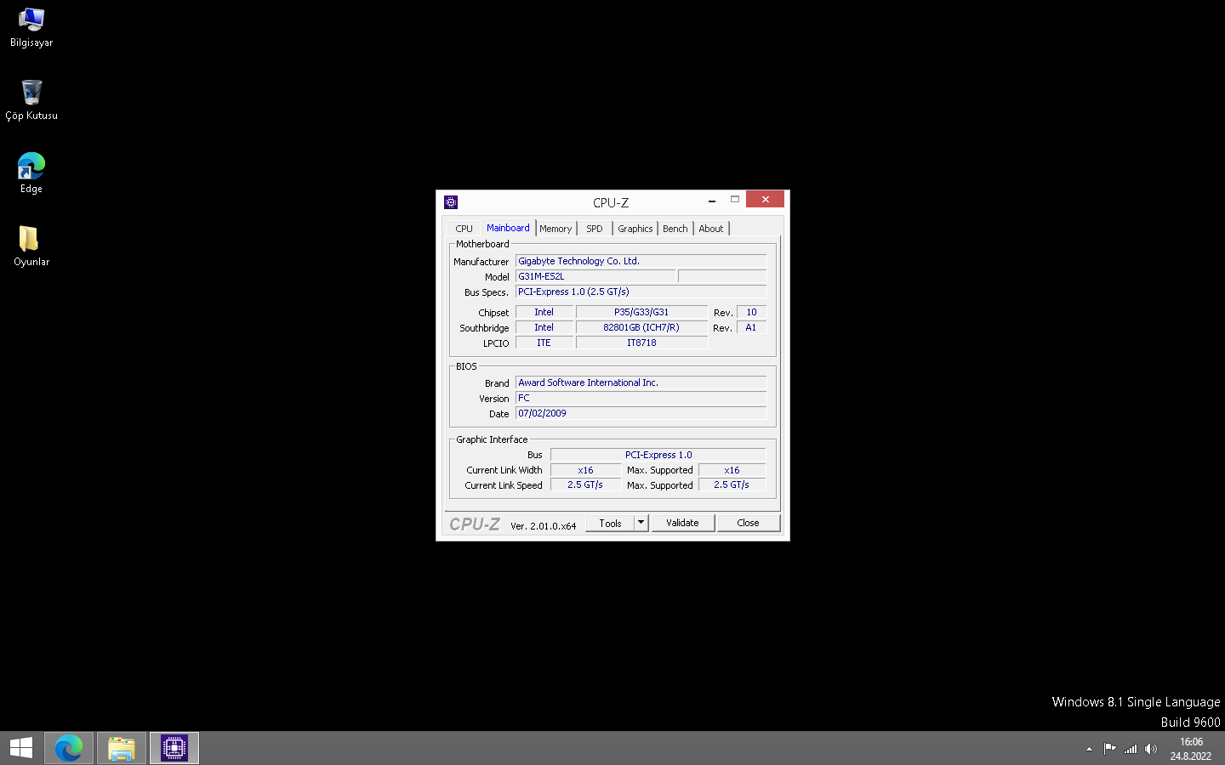The height and width of the screenshot is (765, 1225).
Task: Click Chipset value P35/G33/G31
Action: click(641, 312)
